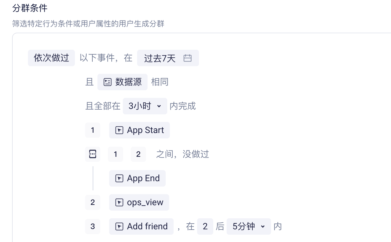Select the App Start event chip
391x242 pixels.
pos(139,130)
